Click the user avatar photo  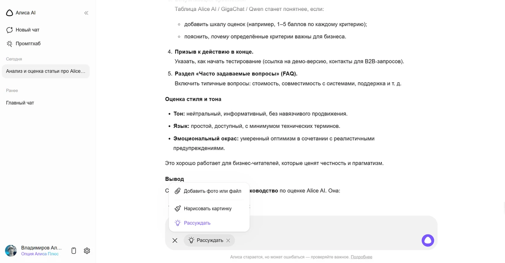(11, 250)
